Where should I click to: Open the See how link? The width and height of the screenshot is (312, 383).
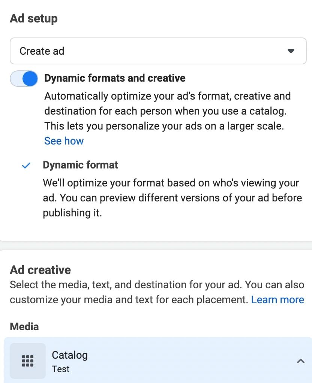coord(64,141)
